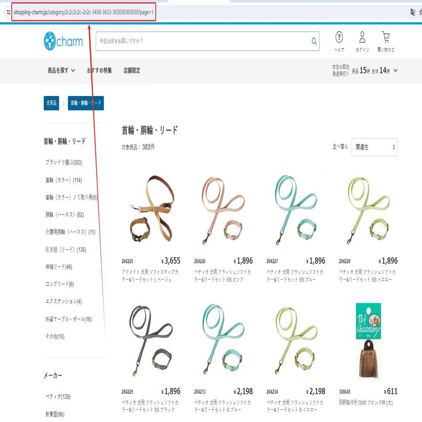Click 岡野製作所 ONS ブロンズ鈴 title
Image resolution: width=422 pixels, height=422 pixels.
(x=366, y=403)
